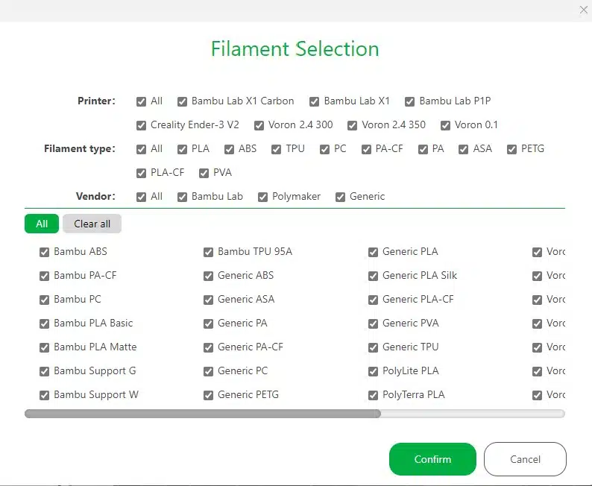Click the green All button

[x=42, y=224]
